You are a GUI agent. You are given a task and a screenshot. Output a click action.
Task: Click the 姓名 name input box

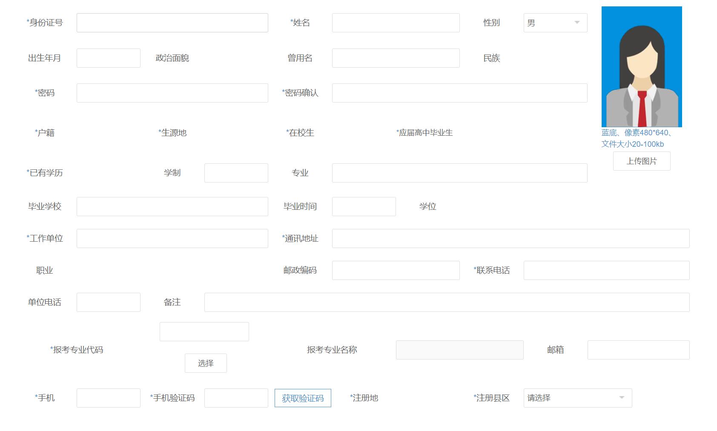pos(395,23)
